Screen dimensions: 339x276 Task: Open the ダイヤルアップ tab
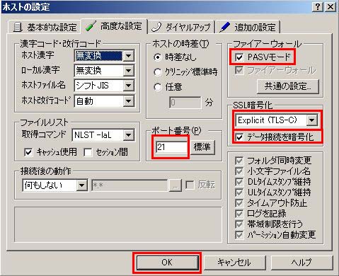click(x=181, y=27)
